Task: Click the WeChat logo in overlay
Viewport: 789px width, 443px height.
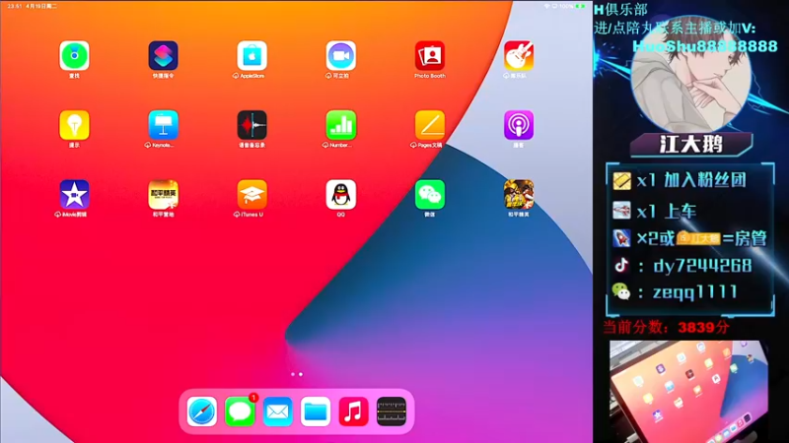Action: (x=621, y=291)
